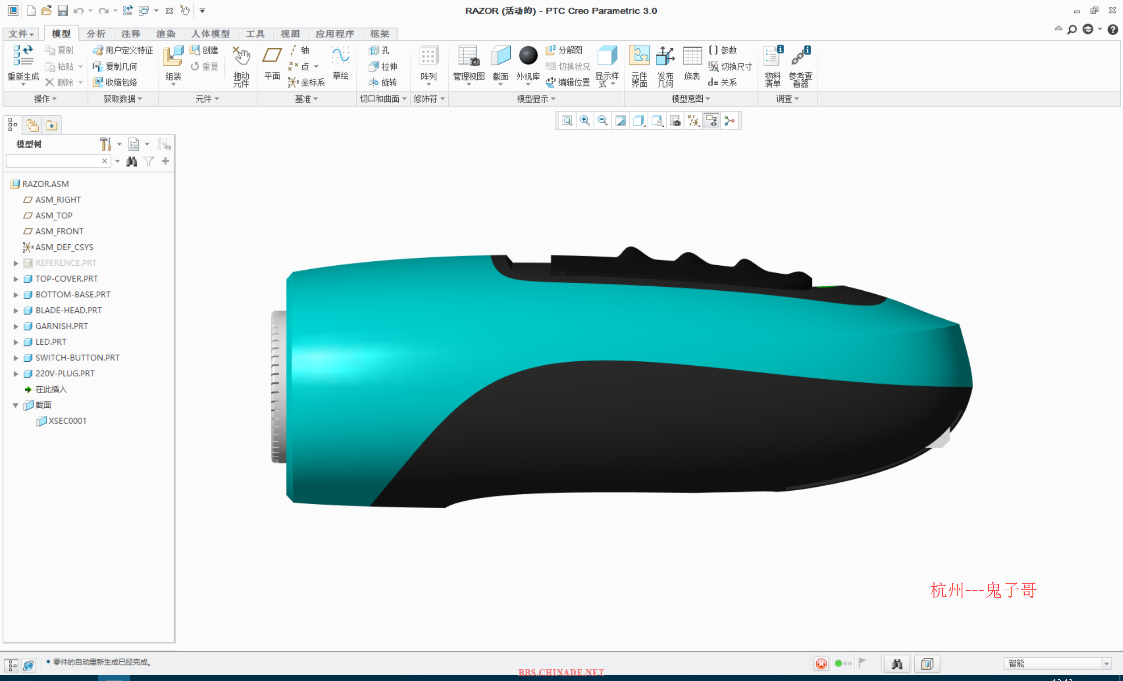
Task: Expand the BLADE-HEAD.PRT node
Action: pos(15,310)
